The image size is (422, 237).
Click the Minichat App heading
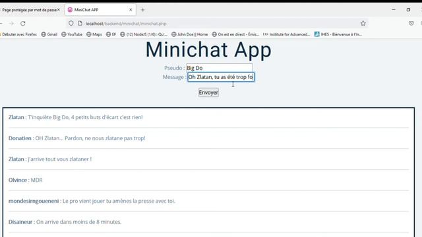(208, 50)
